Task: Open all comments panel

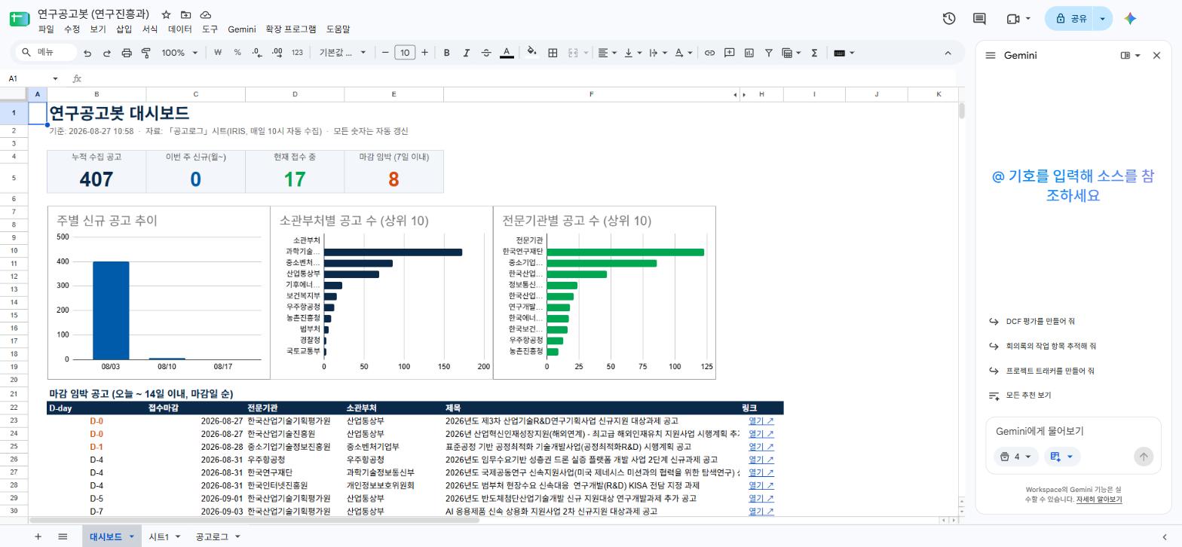Action: [x=979, y=19]
